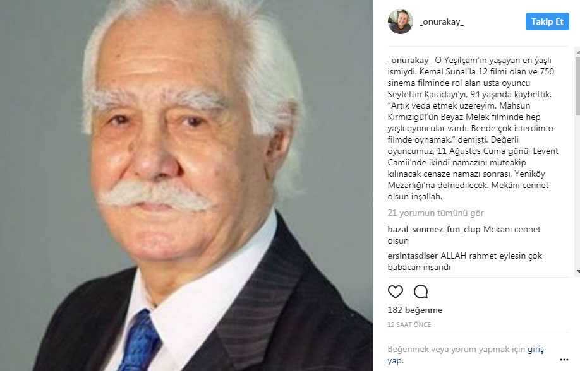Click the post photo of elderly man
580x371 pixels.
186,185
